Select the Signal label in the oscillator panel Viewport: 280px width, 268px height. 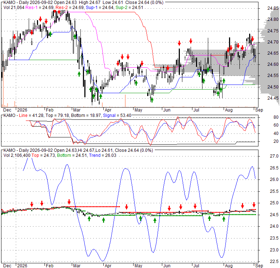pos(109,115)
